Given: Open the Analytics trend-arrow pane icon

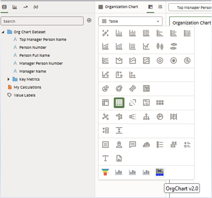Looking at the screenshot, I should point(25,7).
